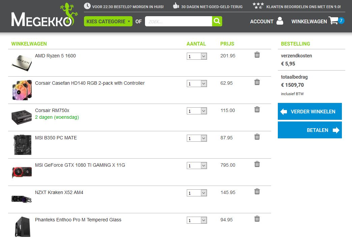The height and width of the screenshot is (246, 352).
Task: Remove NZXT Kraken X52 AM4 trash icon
Action: 257,191
